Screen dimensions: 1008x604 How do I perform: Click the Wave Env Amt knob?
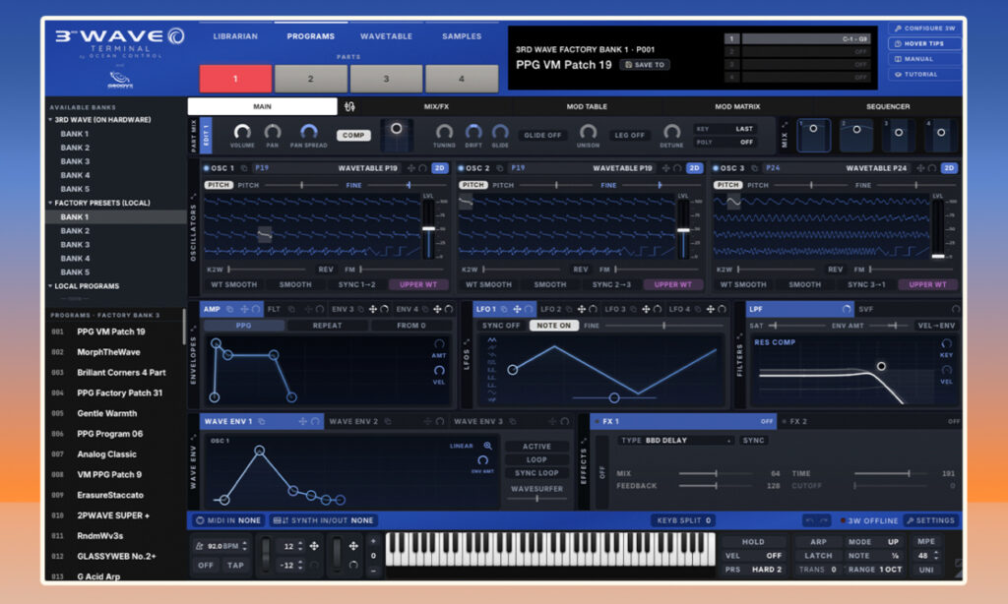[482, 460]
